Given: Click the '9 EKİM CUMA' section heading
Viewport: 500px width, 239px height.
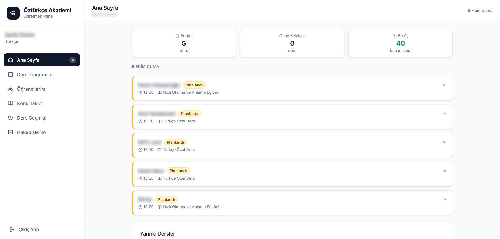Looking at the screenshot, I should 146,67.
